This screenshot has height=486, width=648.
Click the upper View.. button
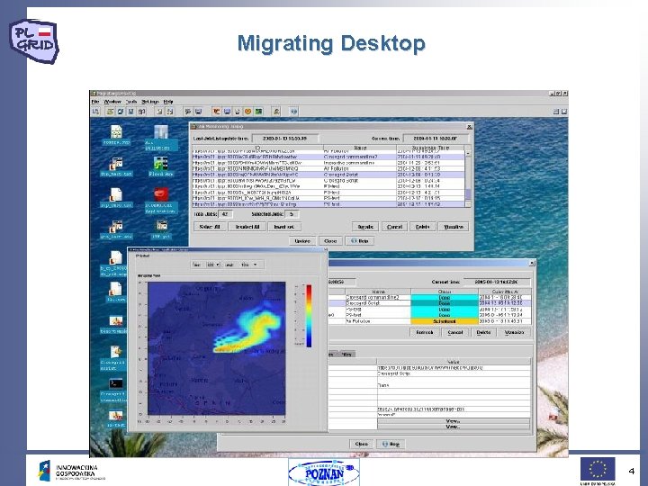pyautogui.click(x=454, y=421)
